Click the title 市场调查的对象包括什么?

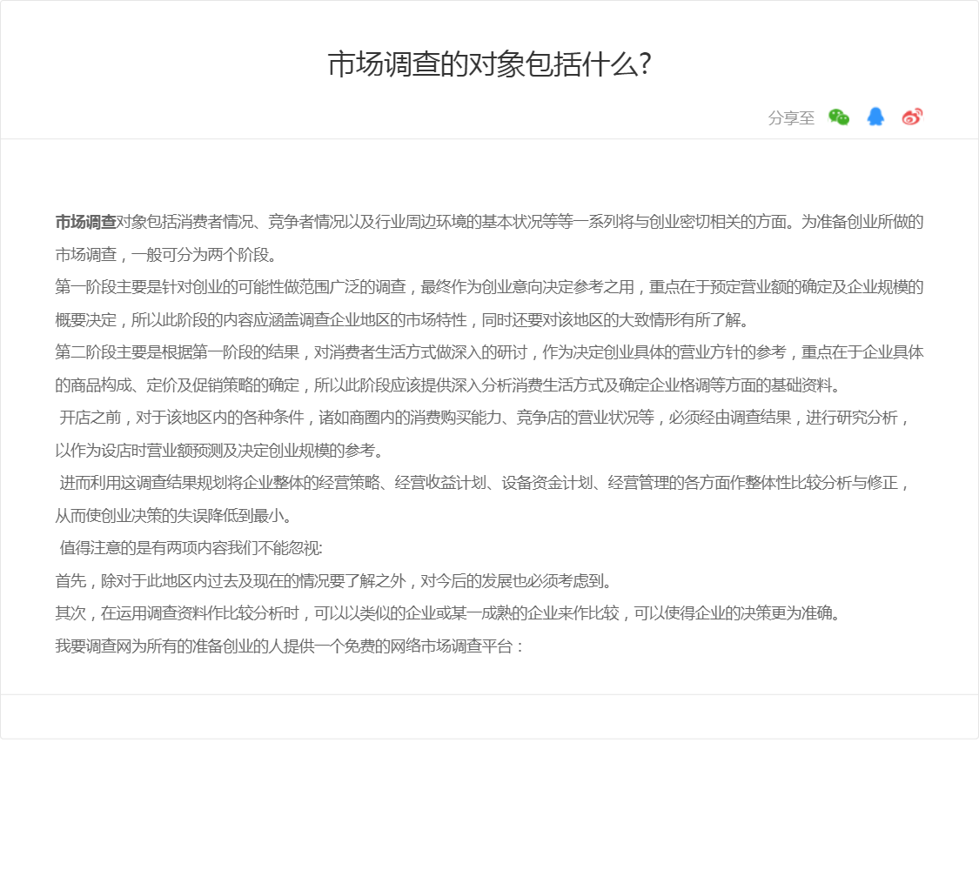[x=489, y=64]
